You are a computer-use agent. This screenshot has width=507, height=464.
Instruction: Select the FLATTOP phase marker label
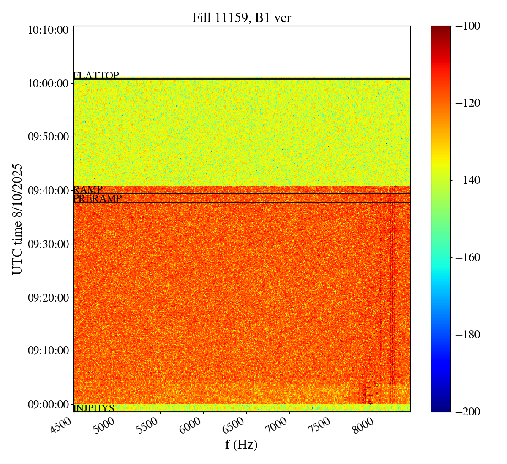(x=96, y=76)
